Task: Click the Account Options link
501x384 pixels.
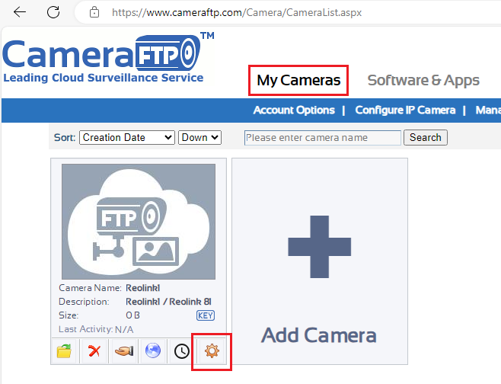Action: pos(294,110)
